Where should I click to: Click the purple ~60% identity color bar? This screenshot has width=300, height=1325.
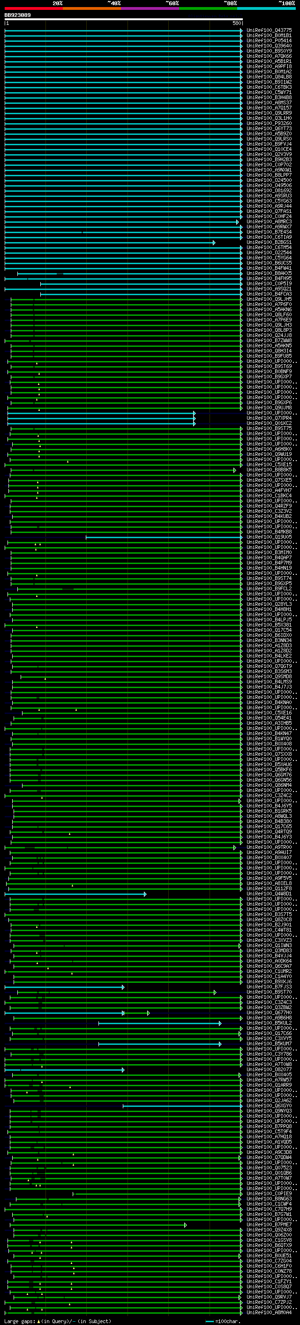click(150, 8)
